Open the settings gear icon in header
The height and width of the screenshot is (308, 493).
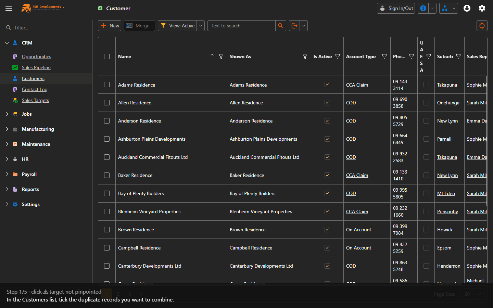(482, 8)
